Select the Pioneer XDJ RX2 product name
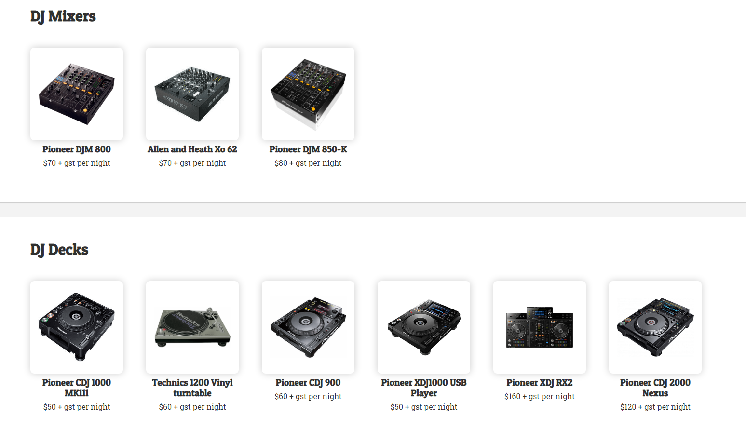 (540, 383)
